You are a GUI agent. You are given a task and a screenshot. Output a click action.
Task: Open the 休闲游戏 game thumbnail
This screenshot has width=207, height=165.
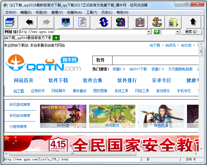coord(112,116)
